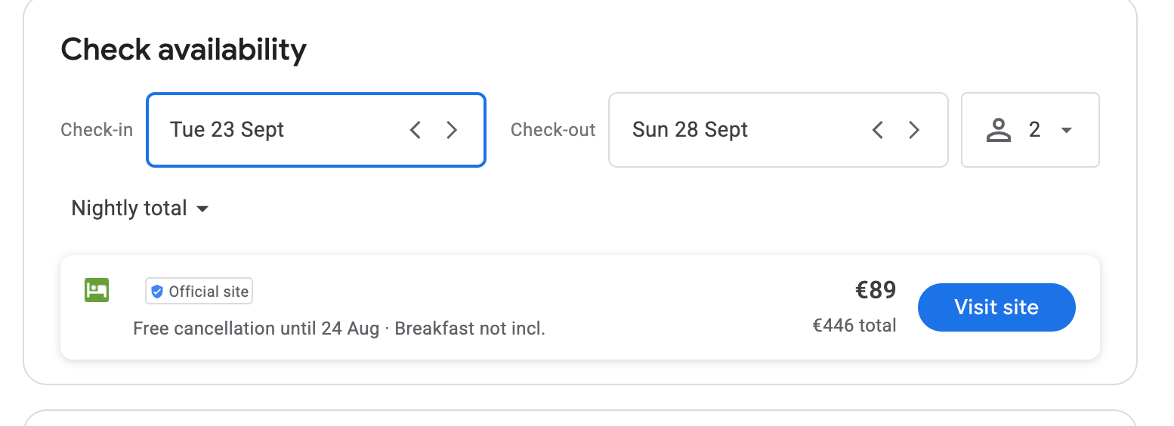
Task: Click the guest count dropdown arrow
Action: [x=1067, y=131]
